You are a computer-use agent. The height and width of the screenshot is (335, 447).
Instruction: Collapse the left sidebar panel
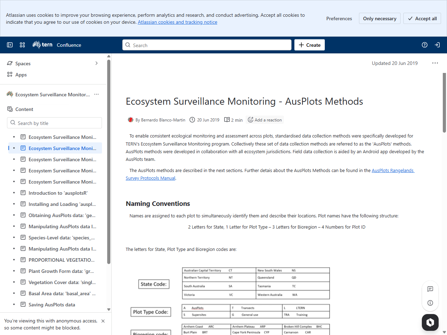tap(10, 45)
